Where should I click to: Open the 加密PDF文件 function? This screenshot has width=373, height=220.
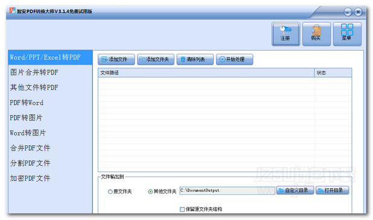tap(50, 178)
